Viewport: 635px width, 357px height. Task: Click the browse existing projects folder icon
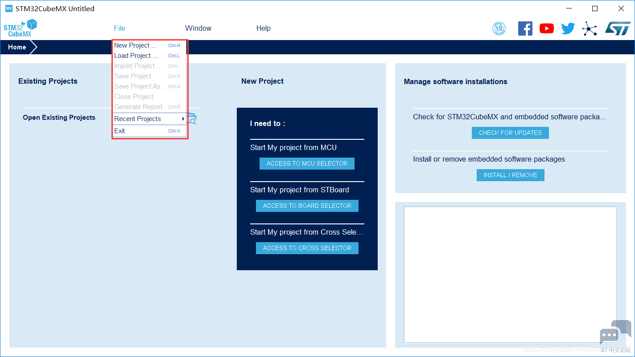point(192,118)
